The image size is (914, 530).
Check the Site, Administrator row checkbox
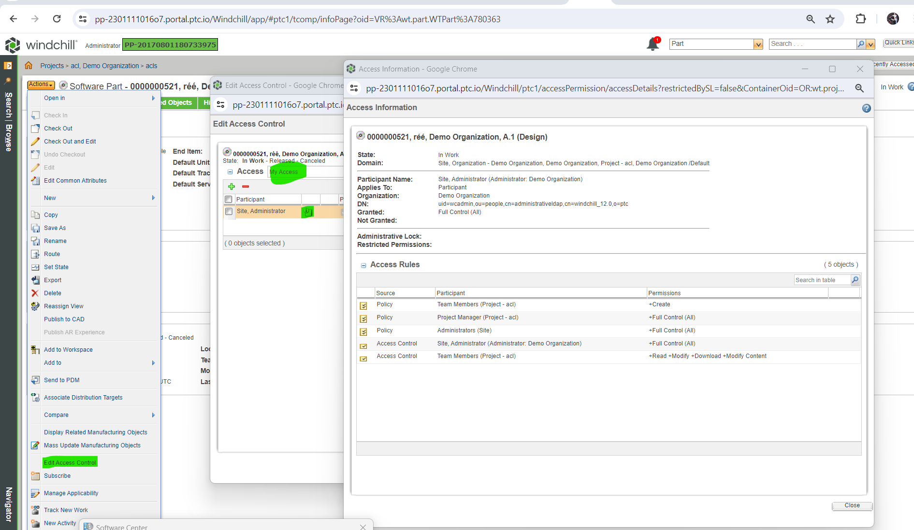click(229, 212)
